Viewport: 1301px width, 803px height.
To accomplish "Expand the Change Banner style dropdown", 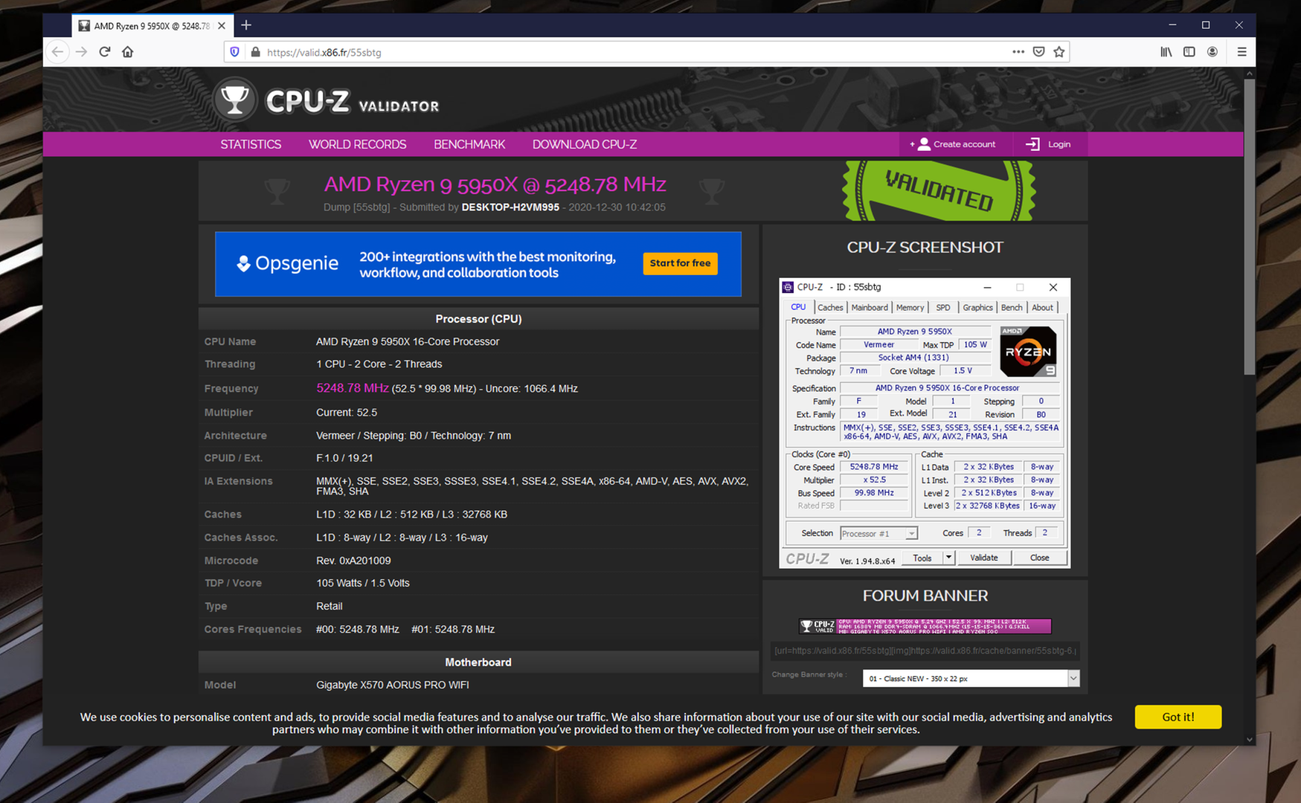I will (x=971, y=679).
